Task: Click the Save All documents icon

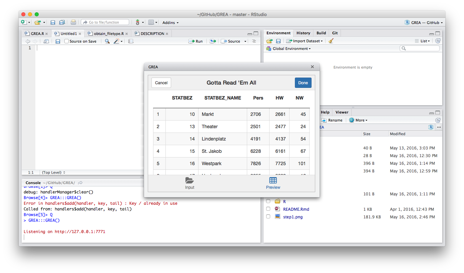Action: point(62,22)
